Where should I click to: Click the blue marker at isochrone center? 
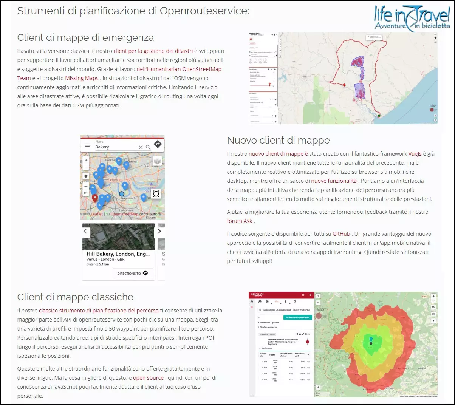371,339
